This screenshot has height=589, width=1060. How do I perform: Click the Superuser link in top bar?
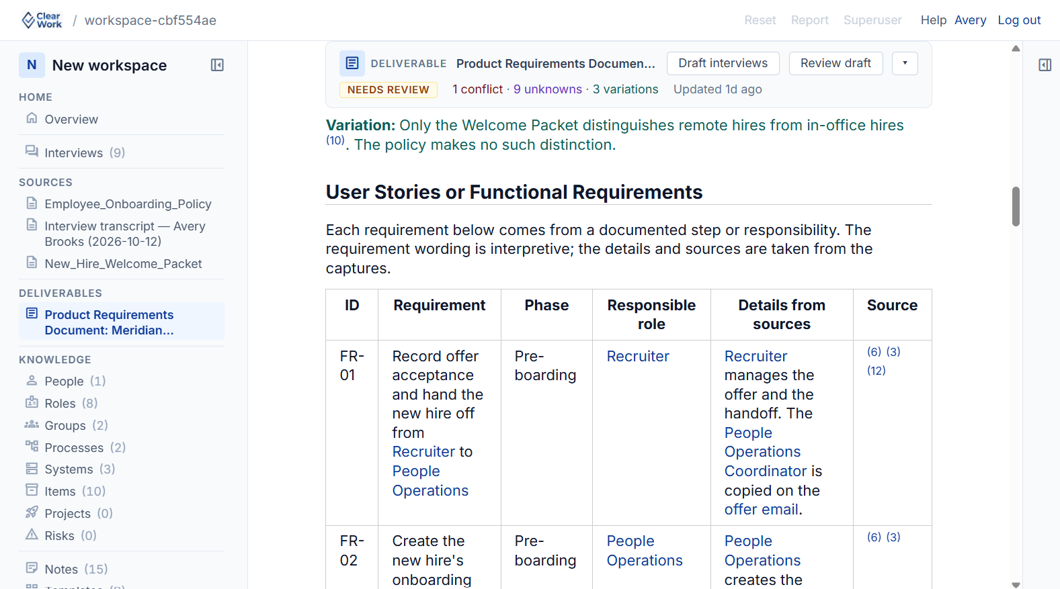pos(873,20)
